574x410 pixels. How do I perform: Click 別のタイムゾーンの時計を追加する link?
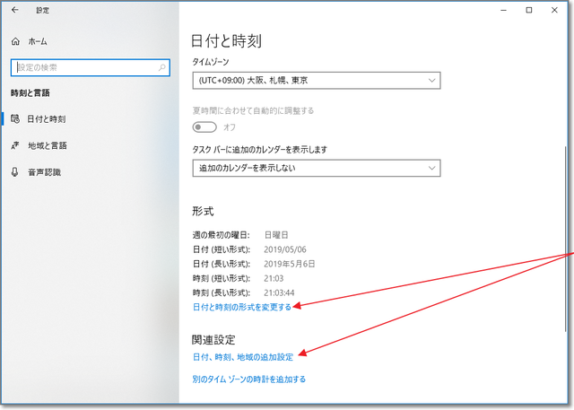pyautogui.click(x=249, y=379)
